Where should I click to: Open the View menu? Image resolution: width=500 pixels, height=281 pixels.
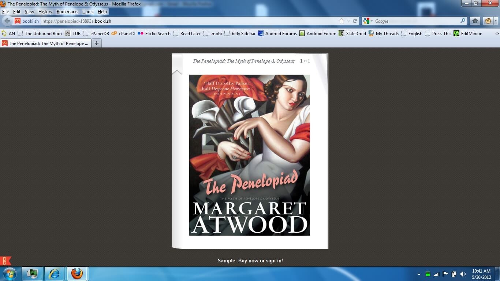[29, 12]
